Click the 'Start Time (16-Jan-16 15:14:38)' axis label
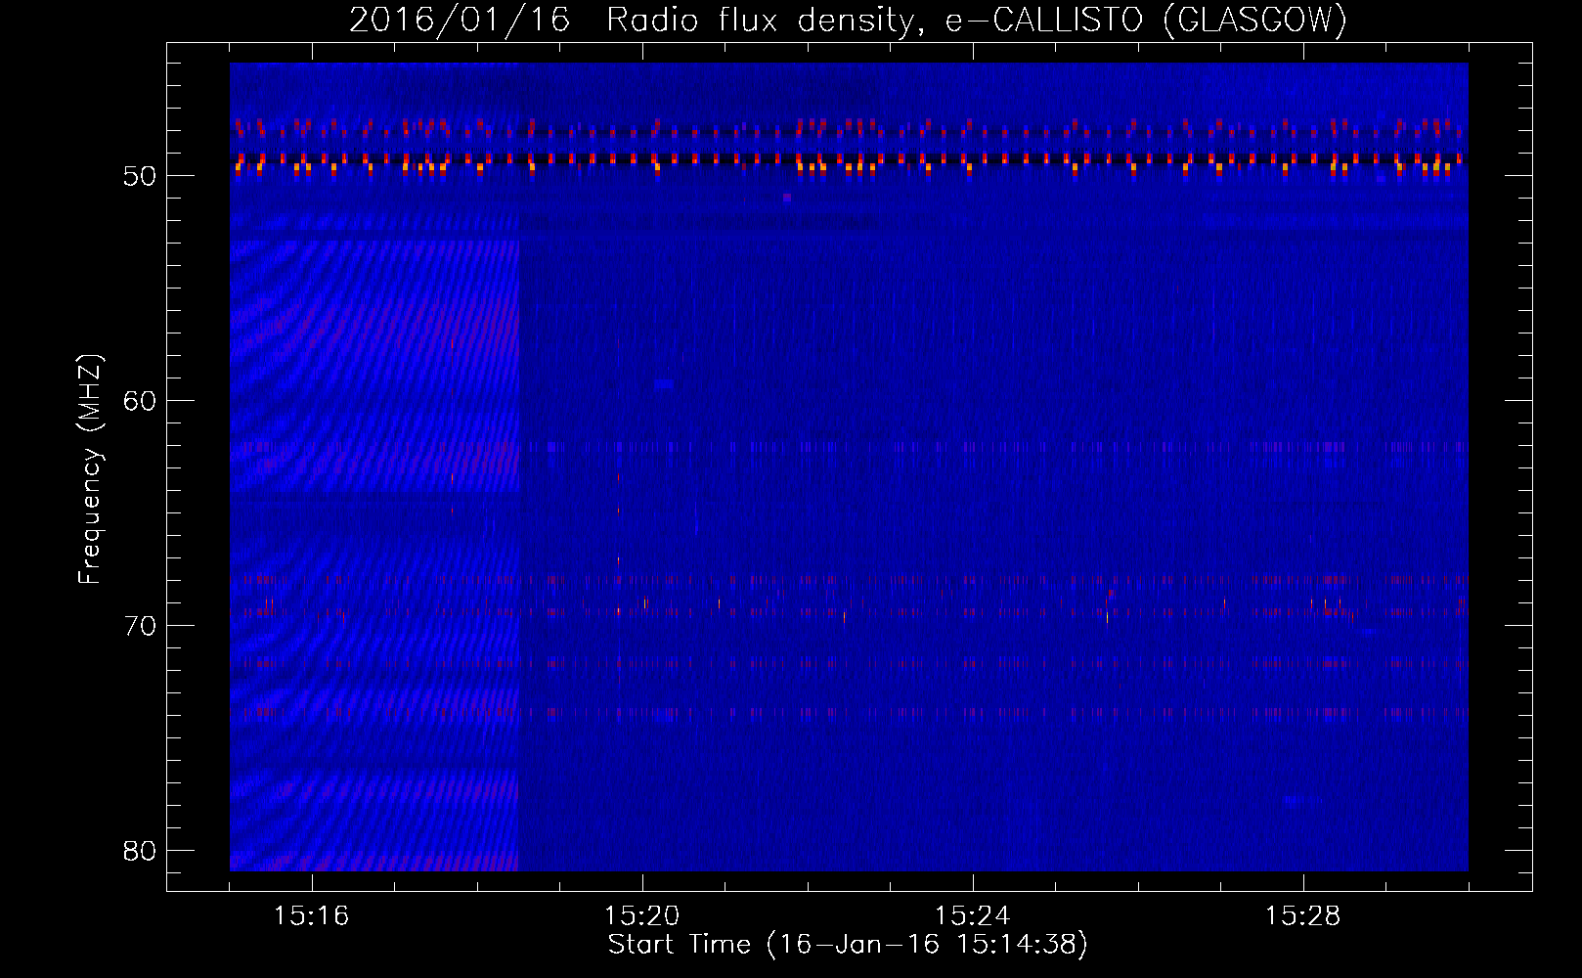This screenshot has height=978, width=1582. pyautogui.click(x=848, y=945)
